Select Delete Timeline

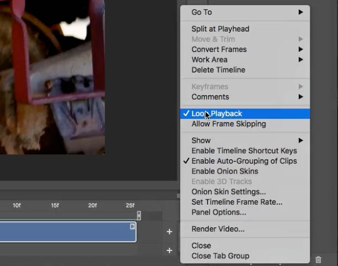[245, 70]
